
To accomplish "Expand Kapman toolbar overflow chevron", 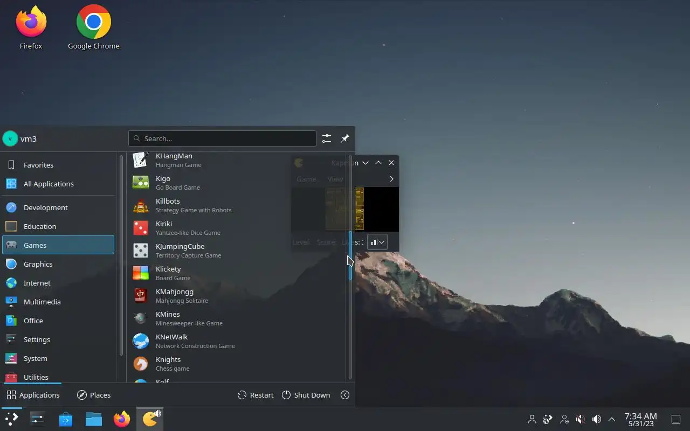I will (x=391, y=179).
